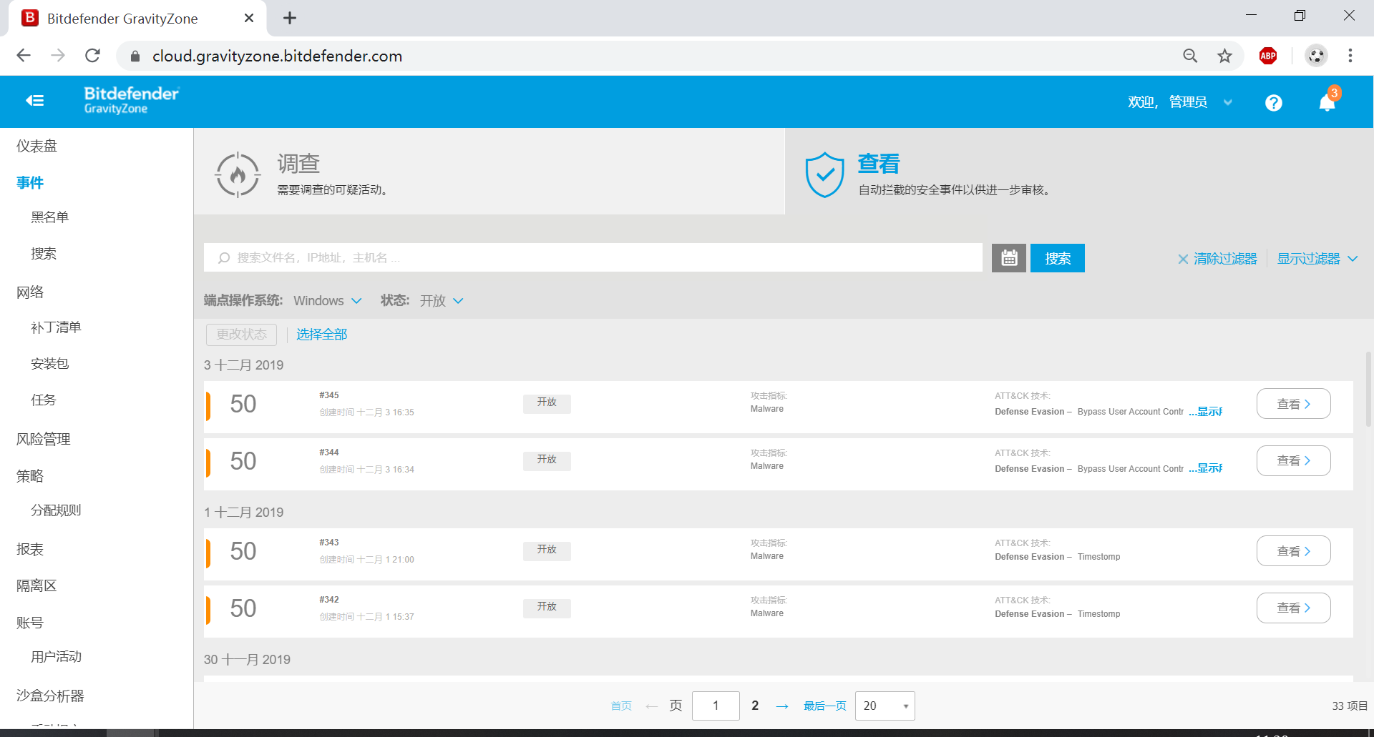This screenshot has width=1374, height=737.
Task: Open the help question mark icon
Action: (x=1273, y=103)
